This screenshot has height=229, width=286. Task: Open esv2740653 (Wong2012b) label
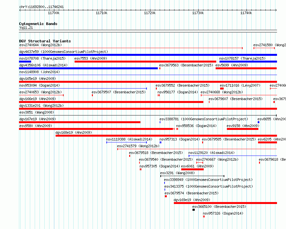coord(40,92)
